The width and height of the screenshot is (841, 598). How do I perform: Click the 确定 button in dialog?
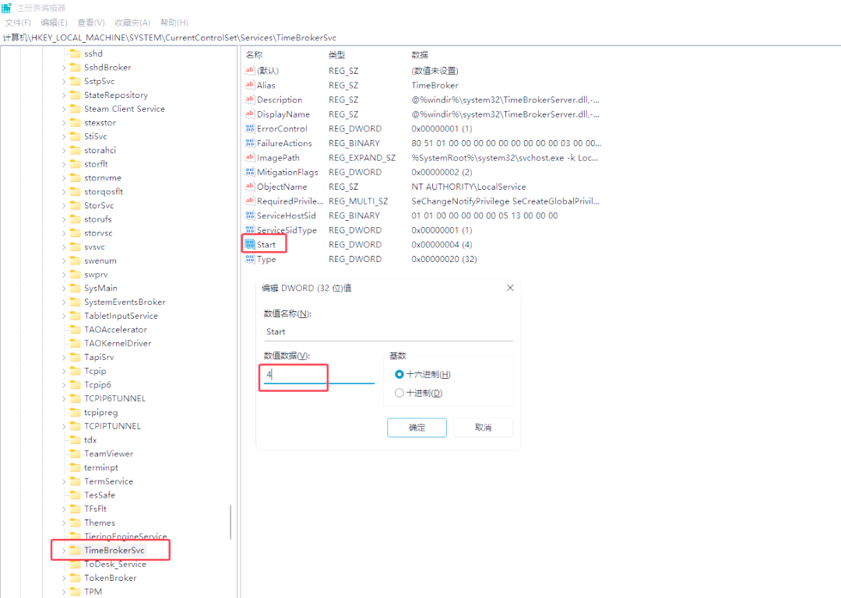417,428
